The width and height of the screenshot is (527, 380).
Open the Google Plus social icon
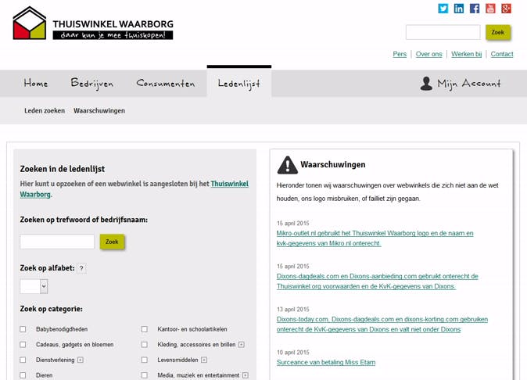[x=506, y=9]
